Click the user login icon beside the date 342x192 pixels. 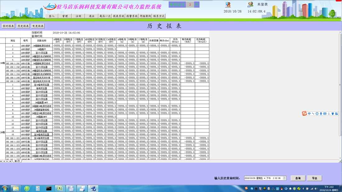point(228,4)
